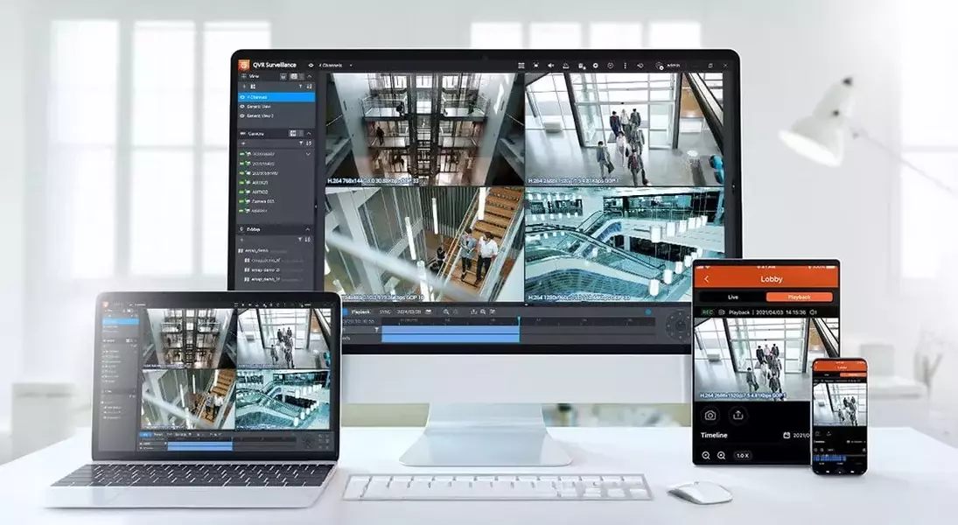Collapse the Camera panel in monitor sidebar
This screenshot has width=958, height=525.
pos(309,133)
